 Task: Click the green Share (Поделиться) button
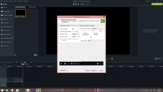click(157, 4)
